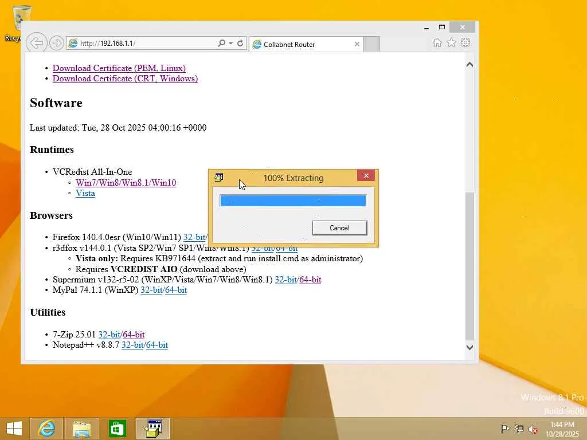Close the Collabnet Router tab
Viewport: 587px width, 440px height.
[357, 44]
